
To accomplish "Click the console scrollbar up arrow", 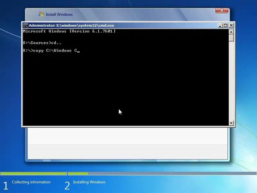I will coord(231,32).
